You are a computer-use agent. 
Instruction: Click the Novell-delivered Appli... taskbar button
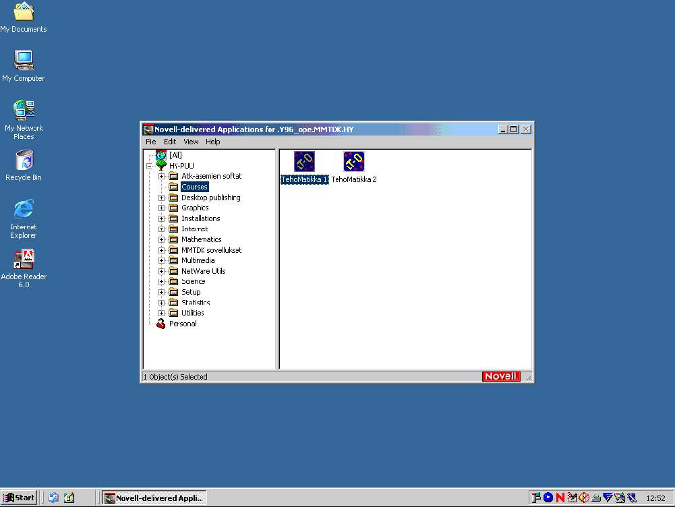tap(154, 498)
